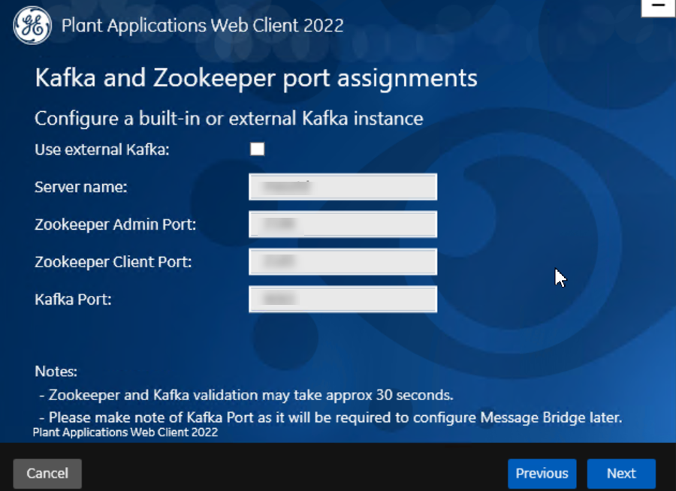This screenshot has width=676, height=491.
Task: Click the 'Zookeeper Client Port:' label
Action: coord(113,262)
